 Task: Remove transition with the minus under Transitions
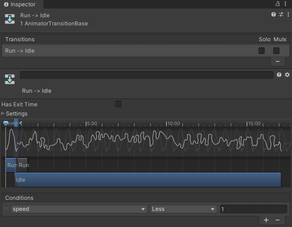278,61
